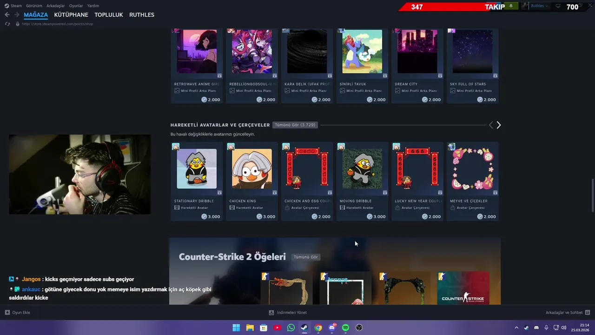This screenshot has height=335, width=595.
Task: Open the Görünüm menu
Action: [x=34, y=6]
